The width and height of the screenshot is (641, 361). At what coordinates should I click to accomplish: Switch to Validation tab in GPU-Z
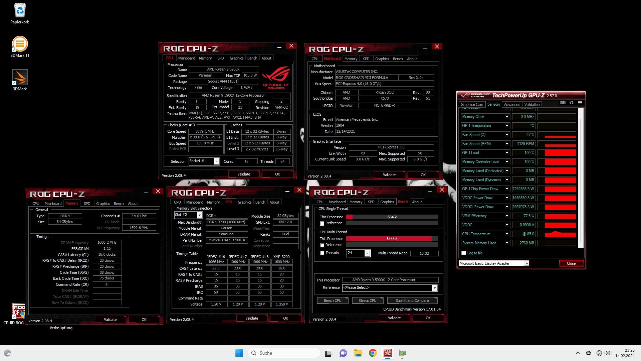point(532,105)
